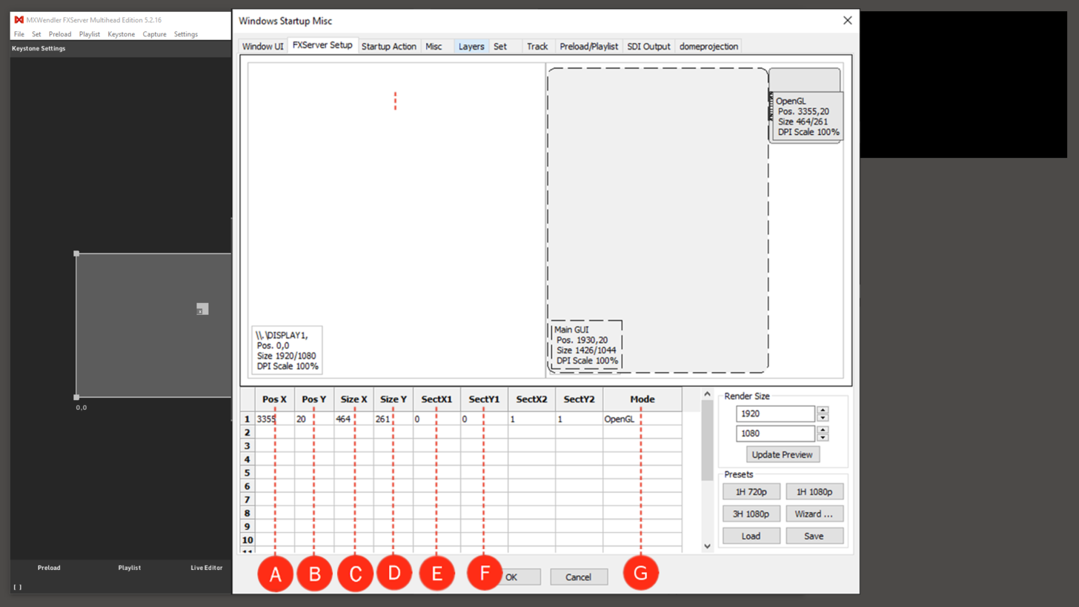
Task: Open the Settings menu
Action: (x=185, y=34)
